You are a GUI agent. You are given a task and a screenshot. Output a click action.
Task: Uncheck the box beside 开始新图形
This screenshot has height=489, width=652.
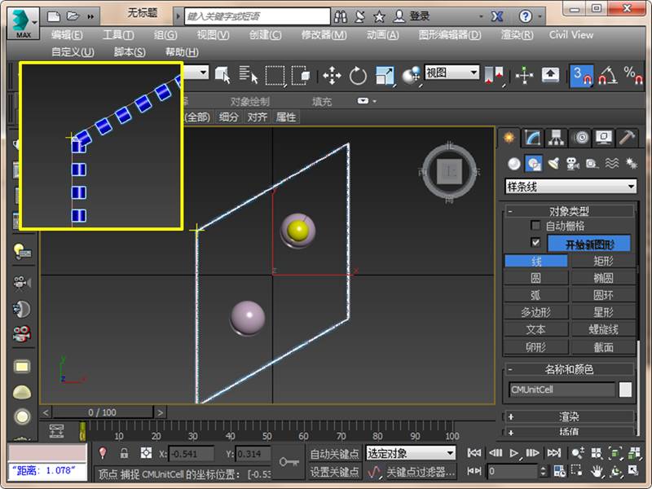coord(535,243)
